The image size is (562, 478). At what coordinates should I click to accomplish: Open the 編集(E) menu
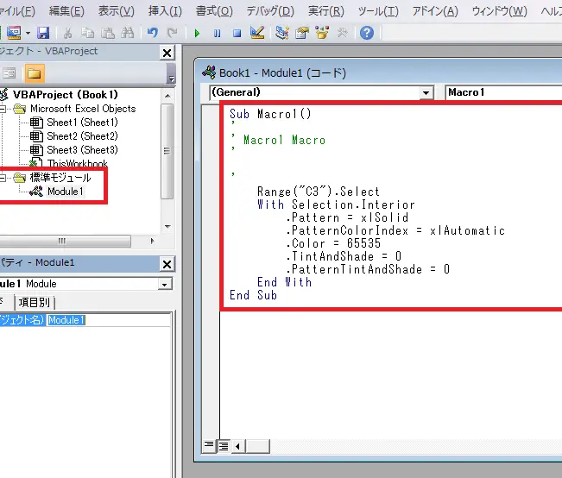[66, 11]
